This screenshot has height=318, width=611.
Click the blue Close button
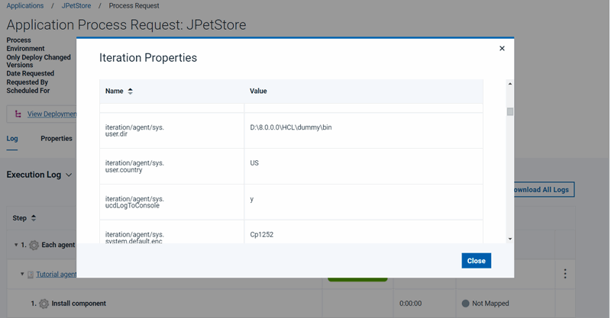476,261
